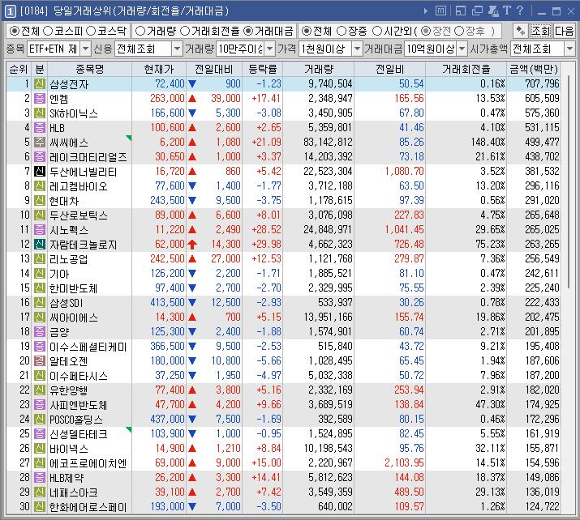
Task: Click the down triangle on 삼성전자 row
Action: pos(192,84)
